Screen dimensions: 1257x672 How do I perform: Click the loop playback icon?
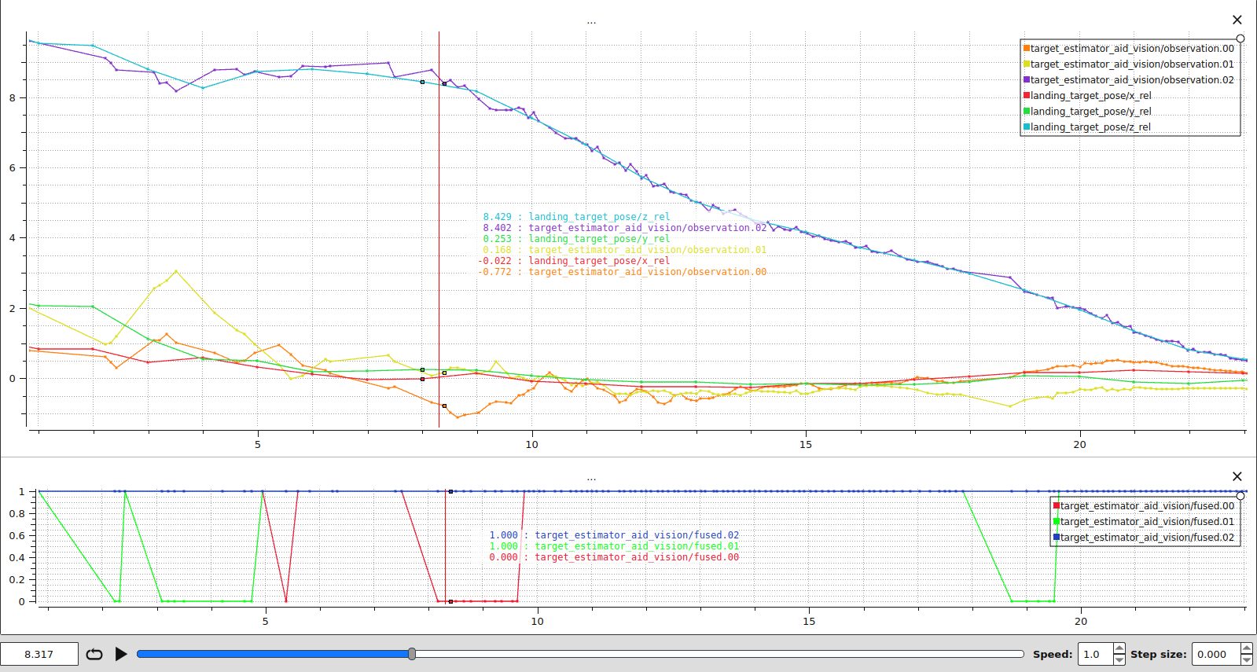click(94, 654)
